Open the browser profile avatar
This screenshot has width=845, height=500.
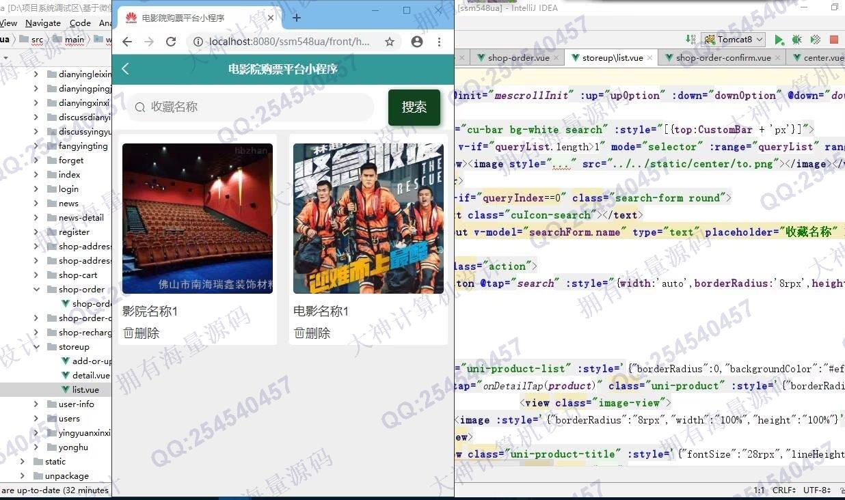point(417,42)
